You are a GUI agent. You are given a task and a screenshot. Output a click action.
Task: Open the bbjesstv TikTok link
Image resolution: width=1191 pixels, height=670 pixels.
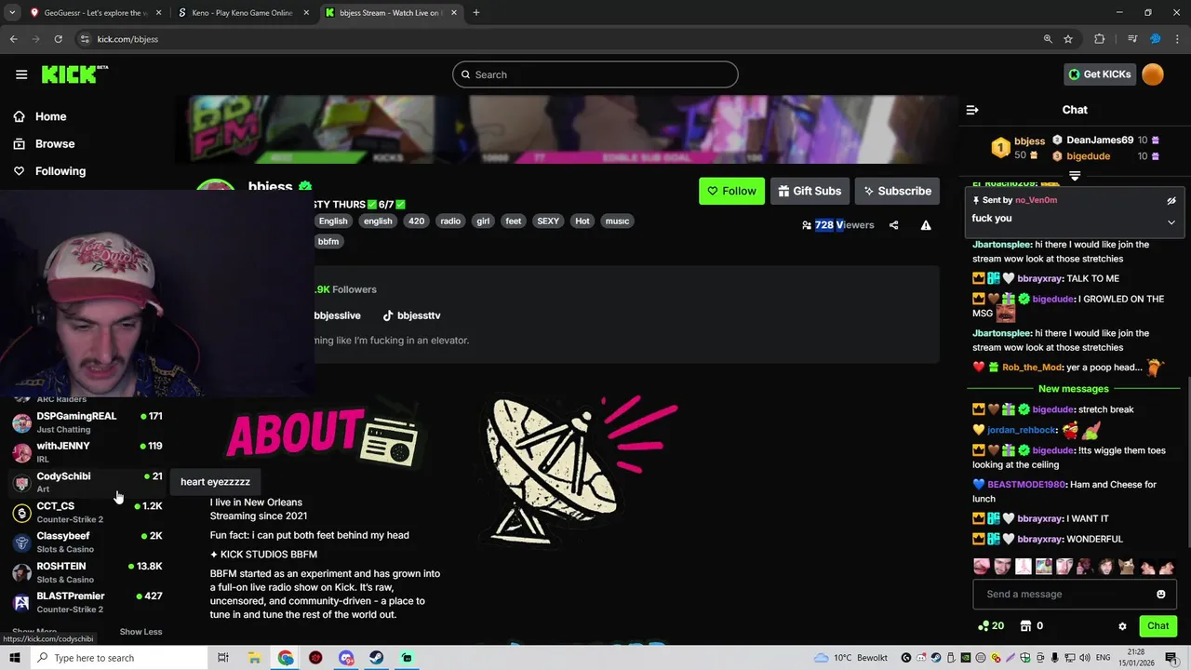click(x=411, y=315)
